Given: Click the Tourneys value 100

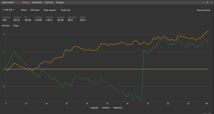Looking at the screenshot, I should (4, 20).
